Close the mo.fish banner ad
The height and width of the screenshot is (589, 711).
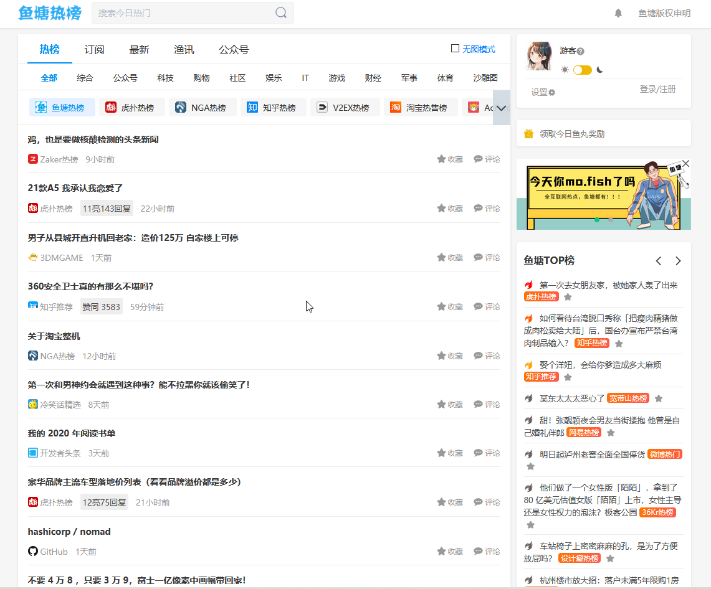coord(685,164)
